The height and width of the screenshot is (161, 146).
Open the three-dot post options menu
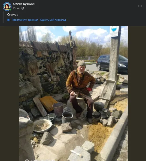[140, 6]
